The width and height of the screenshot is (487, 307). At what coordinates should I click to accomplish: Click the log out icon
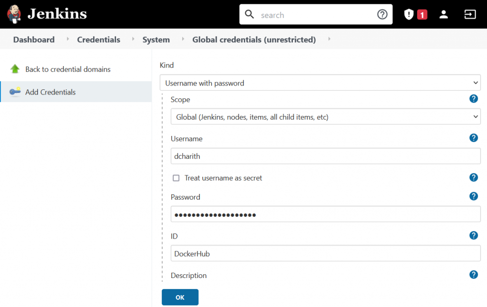tap(470, 14)
